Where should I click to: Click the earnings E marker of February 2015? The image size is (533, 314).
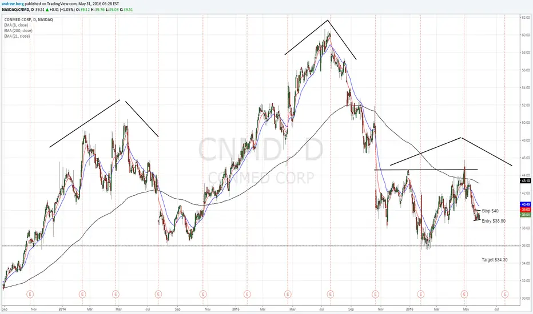pos(247,294)
